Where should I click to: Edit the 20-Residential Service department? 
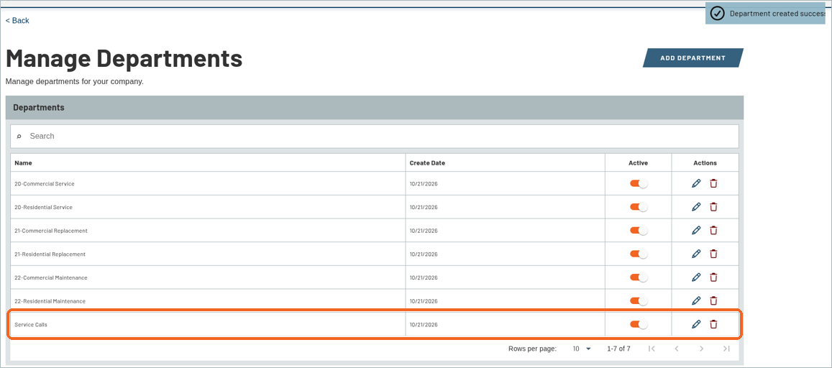pos(696,207)
